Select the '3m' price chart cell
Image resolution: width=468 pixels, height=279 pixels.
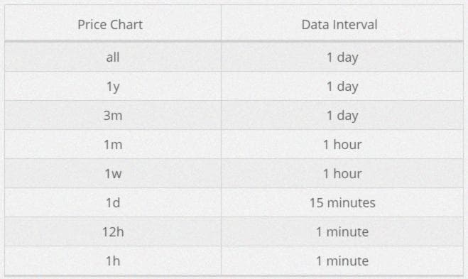click(113, 115)
